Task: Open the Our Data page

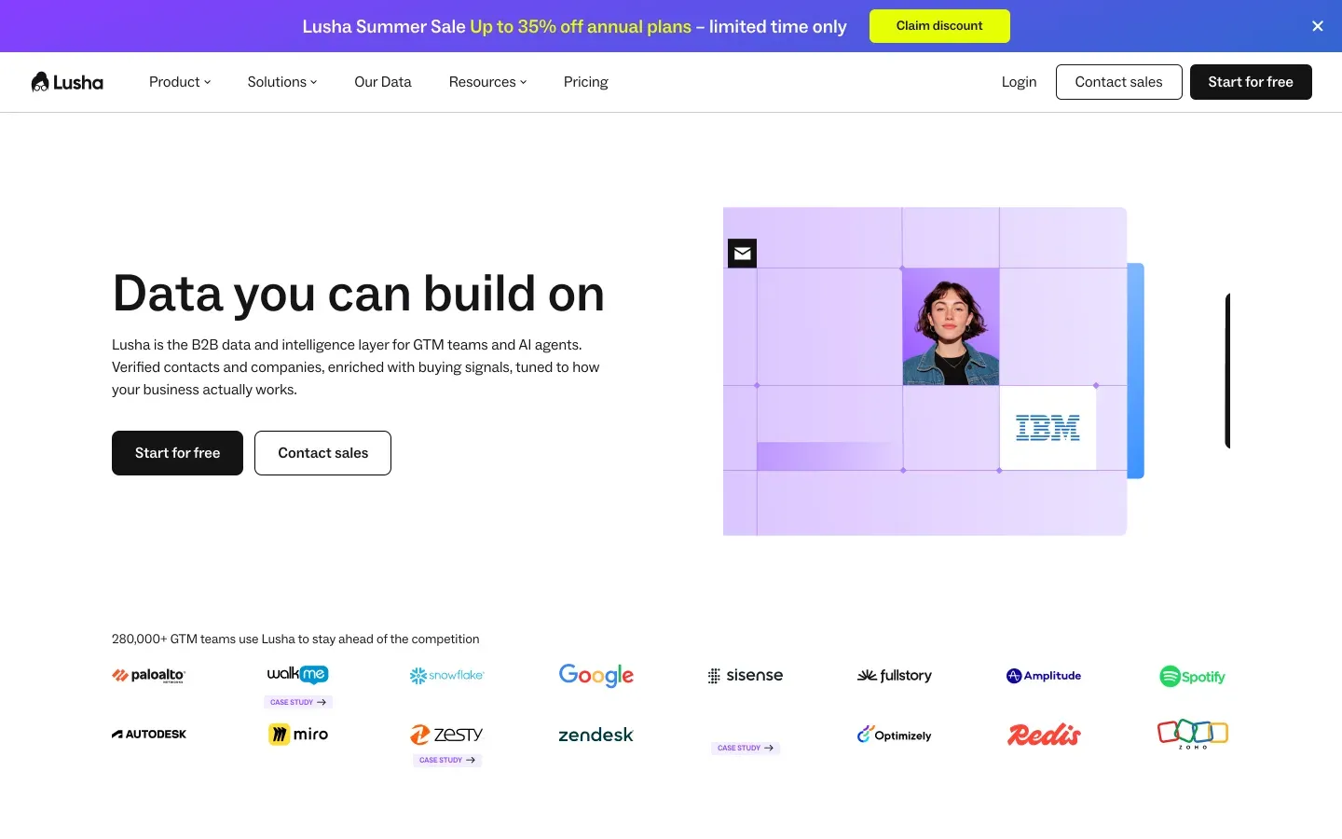Action: pyautogui.click(x=383, y=82)
